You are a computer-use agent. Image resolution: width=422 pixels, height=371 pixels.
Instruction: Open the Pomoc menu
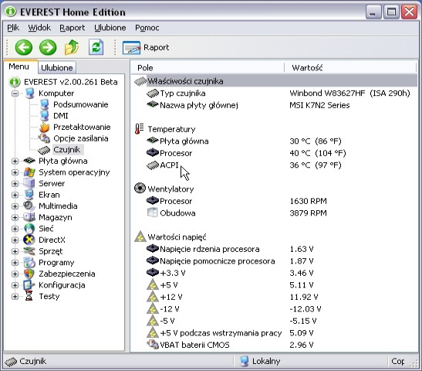147,28
